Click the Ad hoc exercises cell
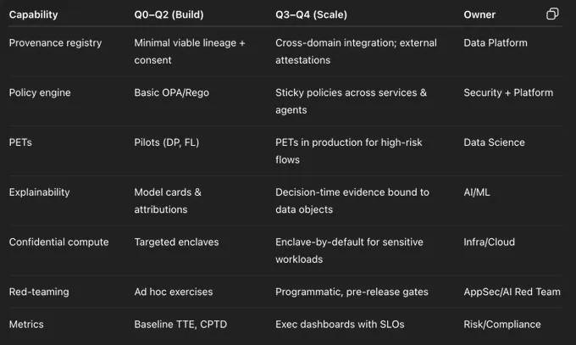Image resolution: width=576 pixels, height=345 pixels. pyautogui.click(x=174, y=292)
